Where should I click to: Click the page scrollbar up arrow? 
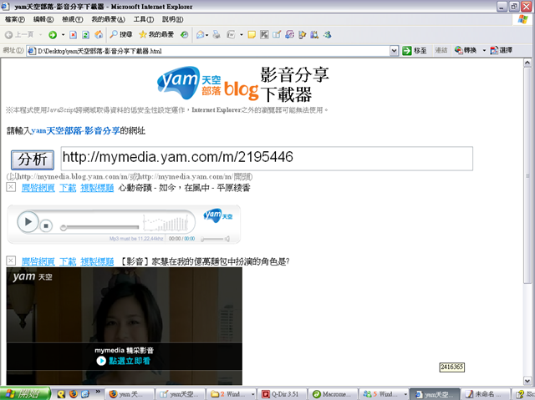coord(527,63)
